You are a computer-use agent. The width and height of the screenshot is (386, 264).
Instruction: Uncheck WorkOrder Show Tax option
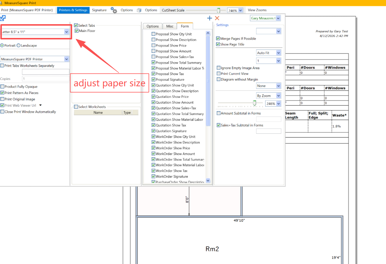(153, 171)
